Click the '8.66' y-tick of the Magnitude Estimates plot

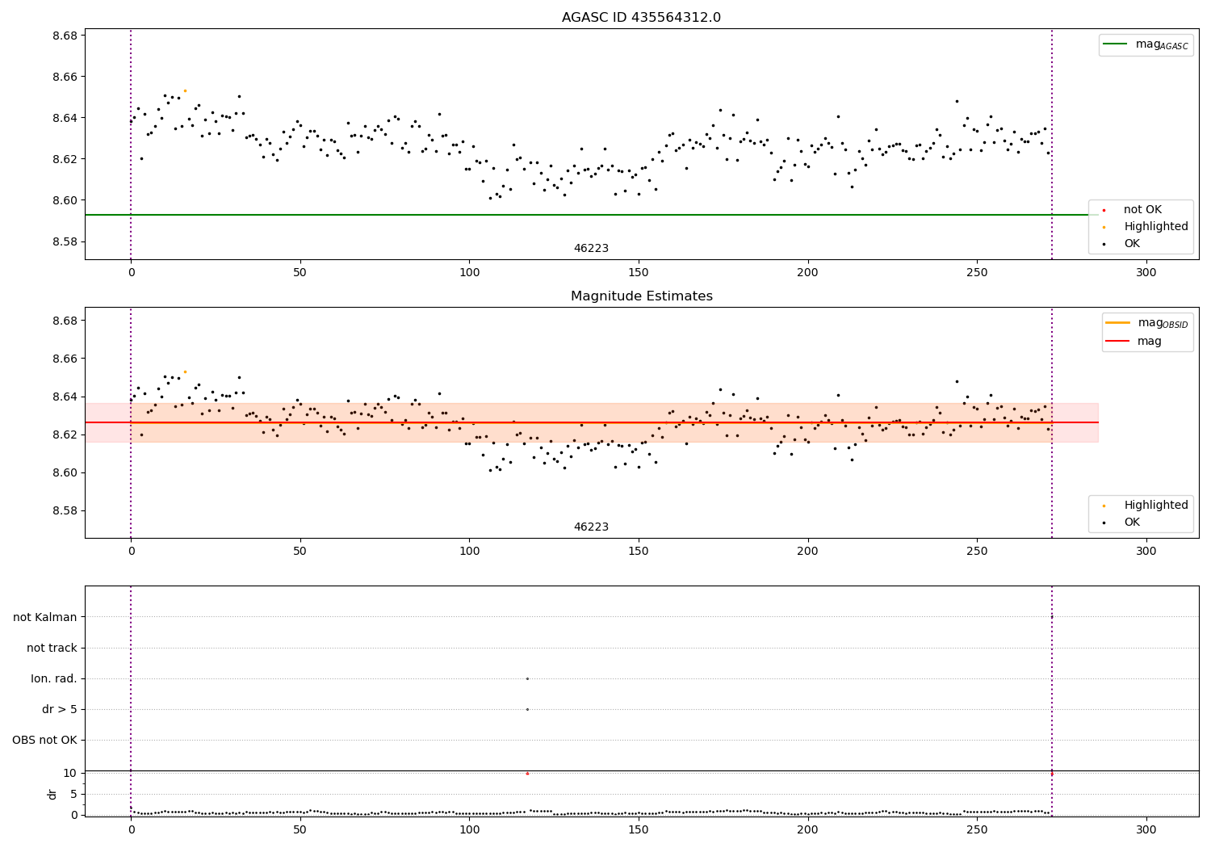click(x=65, y=359)
